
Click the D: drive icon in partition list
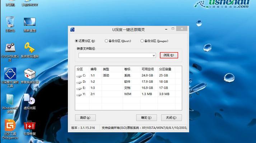tap(79, 82)
